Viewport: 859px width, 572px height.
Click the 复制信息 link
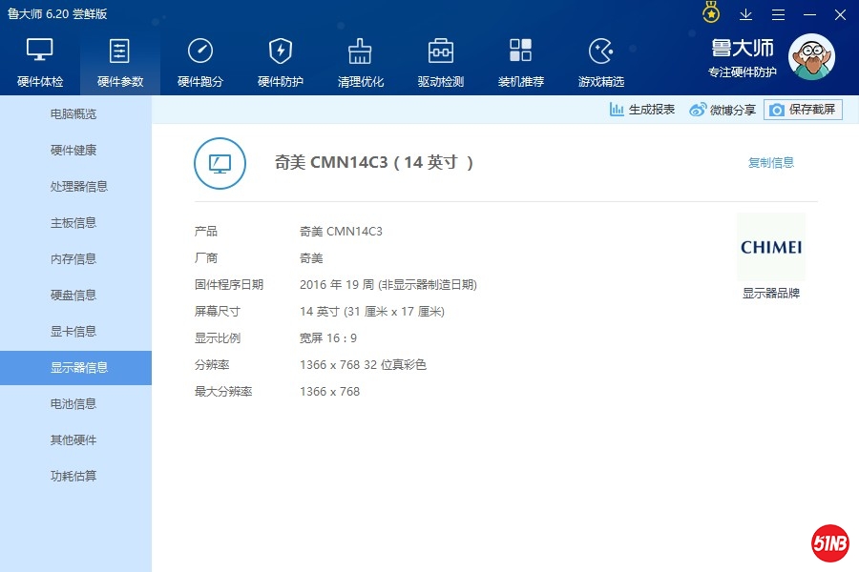770,163
